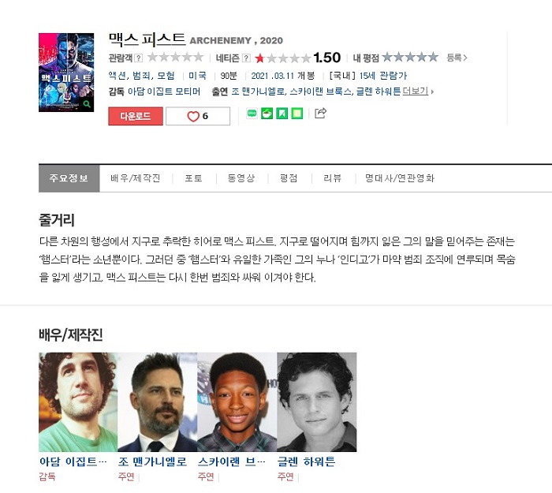
Task: Click 글렌 하워튼 actor name link
Action: coord(306,461)
